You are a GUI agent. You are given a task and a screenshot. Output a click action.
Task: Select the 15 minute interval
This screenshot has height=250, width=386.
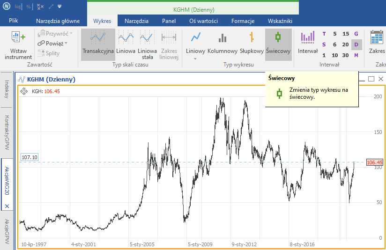346,34
